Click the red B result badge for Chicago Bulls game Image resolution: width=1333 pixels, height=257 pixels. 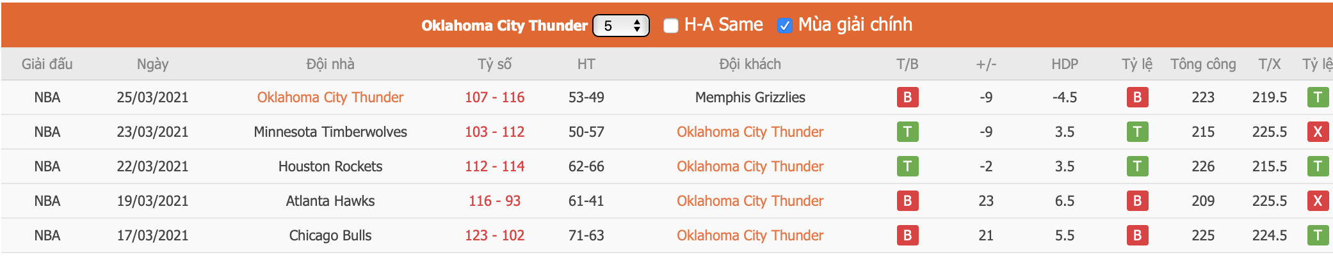coord(907,235)
